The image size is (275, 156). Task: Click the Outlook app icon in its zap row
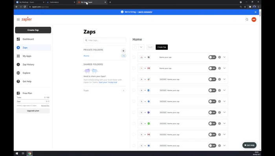[x=149, y=90]
